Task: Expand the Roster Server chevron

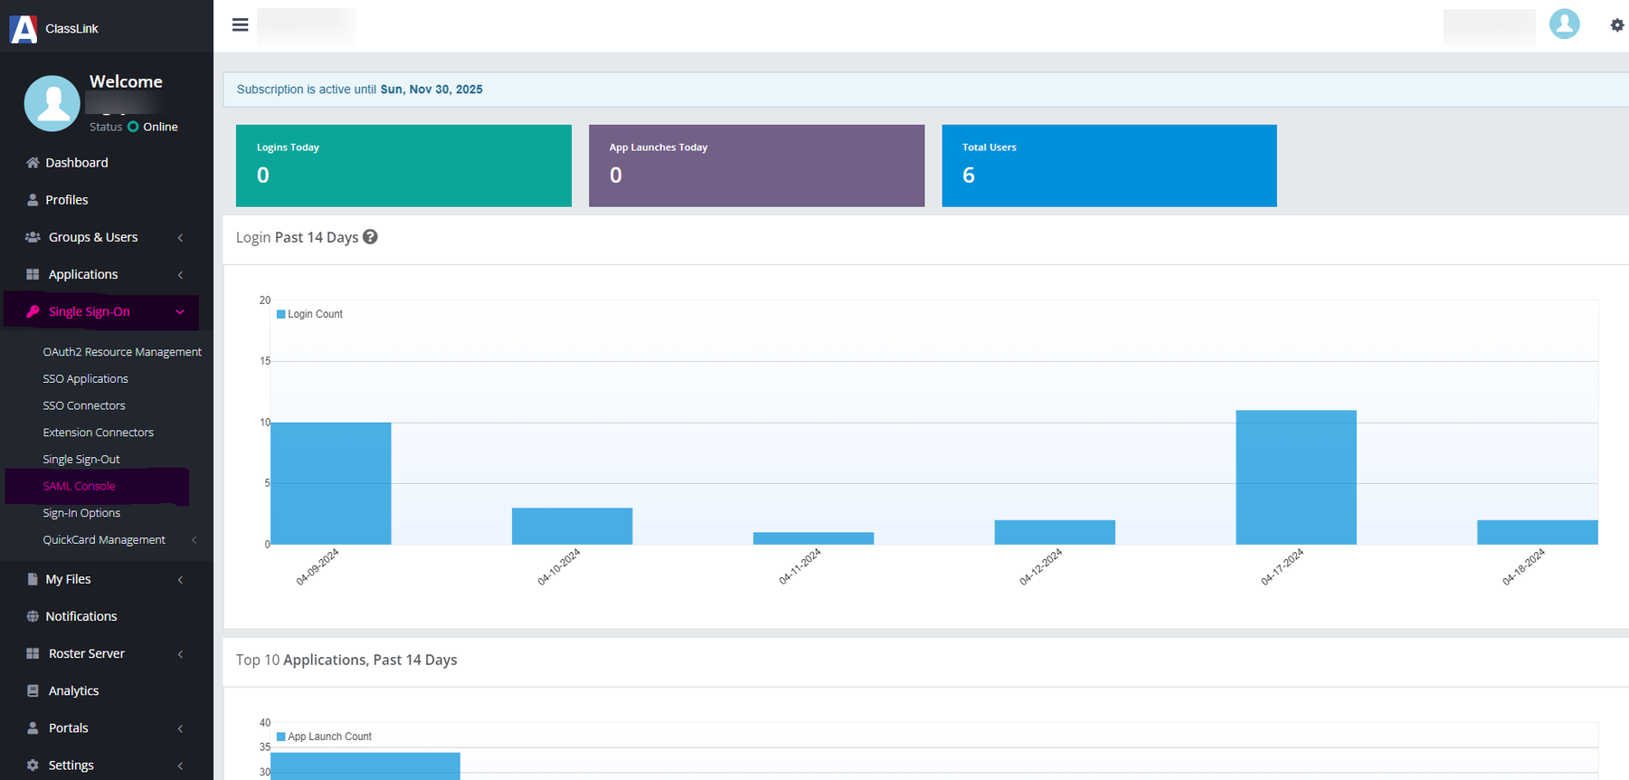Action: coord(180,654)
